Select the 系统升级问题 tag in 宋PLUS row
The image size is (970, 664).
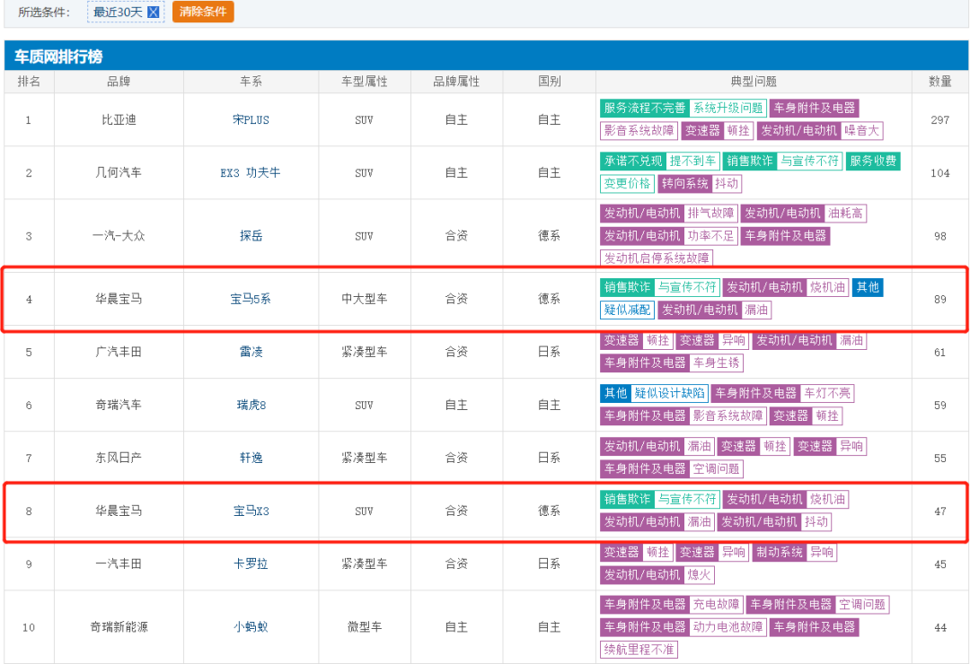point(728,109)
